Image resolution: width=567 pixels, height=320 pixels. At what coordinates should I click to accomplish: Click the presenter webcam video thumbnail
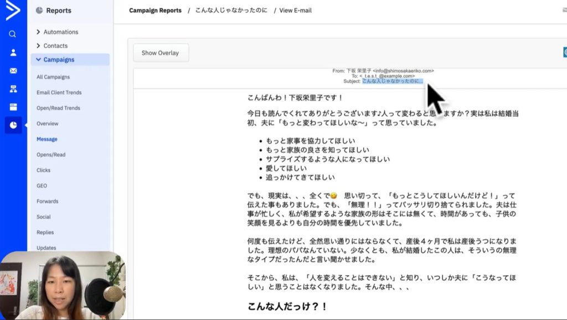(x=63, y=285)
